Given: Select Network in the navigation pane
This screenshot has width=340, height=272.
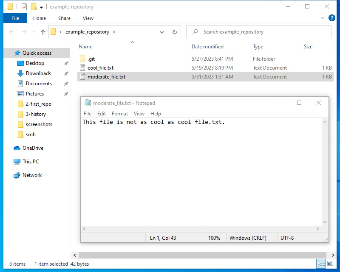Looking at the screenshot, I should coord(32,175).
